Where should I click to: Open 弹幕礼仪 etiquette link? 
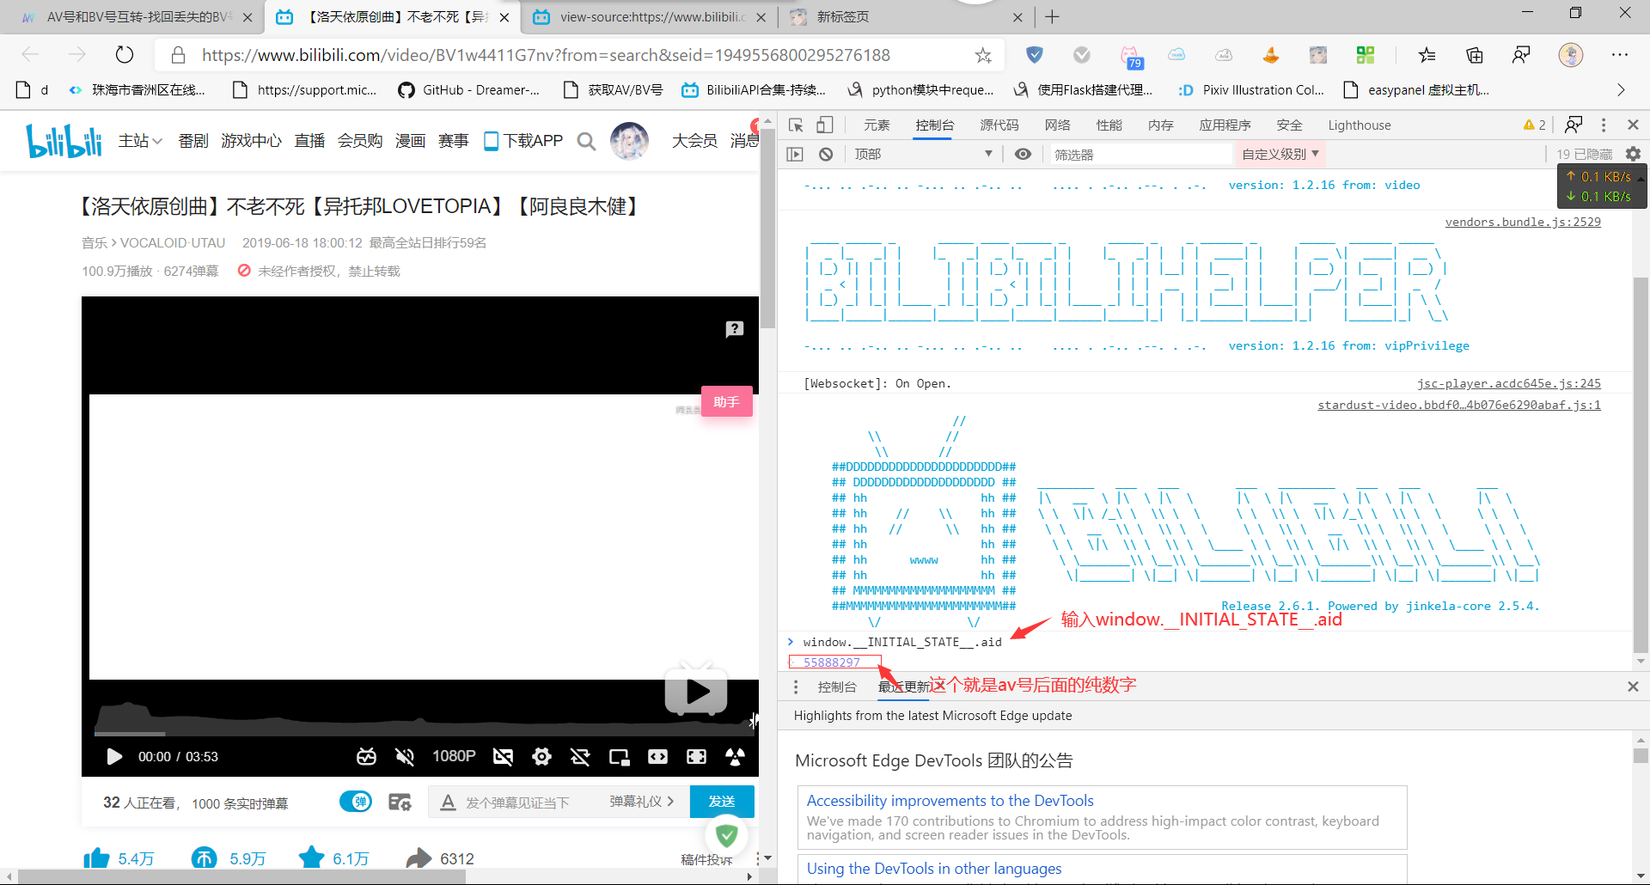click(641, 802)
